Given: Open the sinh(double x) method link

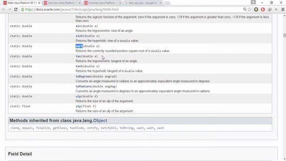Looking at the screenshot, I should click(79, 36).
